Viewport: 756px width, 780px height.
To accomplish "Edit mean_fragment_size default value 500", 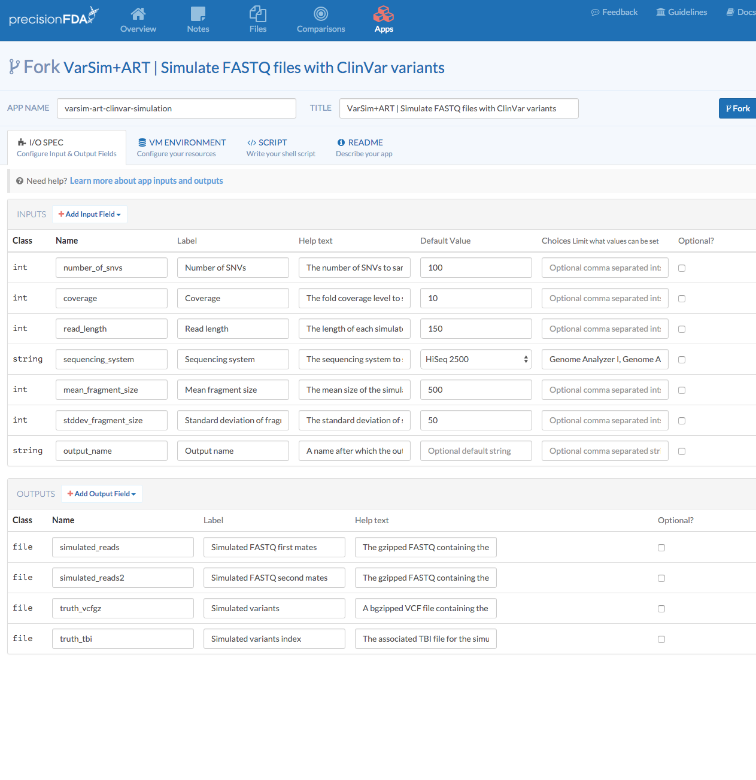I will [476, 390].
